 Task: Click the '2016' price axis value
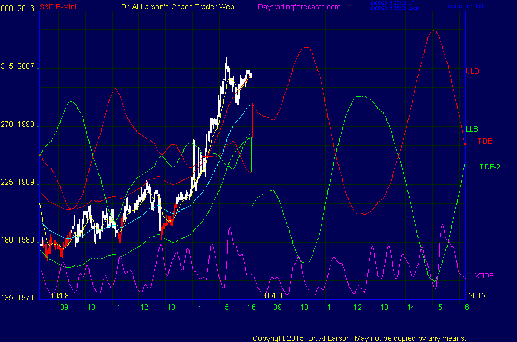[26, 8]
